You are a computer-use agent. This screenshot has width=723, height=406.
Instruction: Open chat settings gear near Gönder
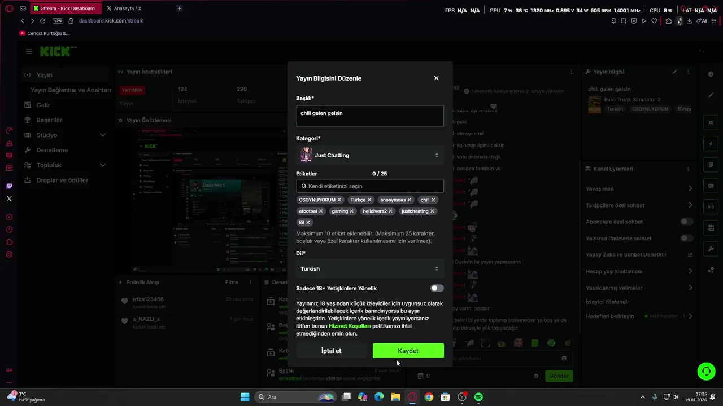pyautogui.click(x=536, y=376)
